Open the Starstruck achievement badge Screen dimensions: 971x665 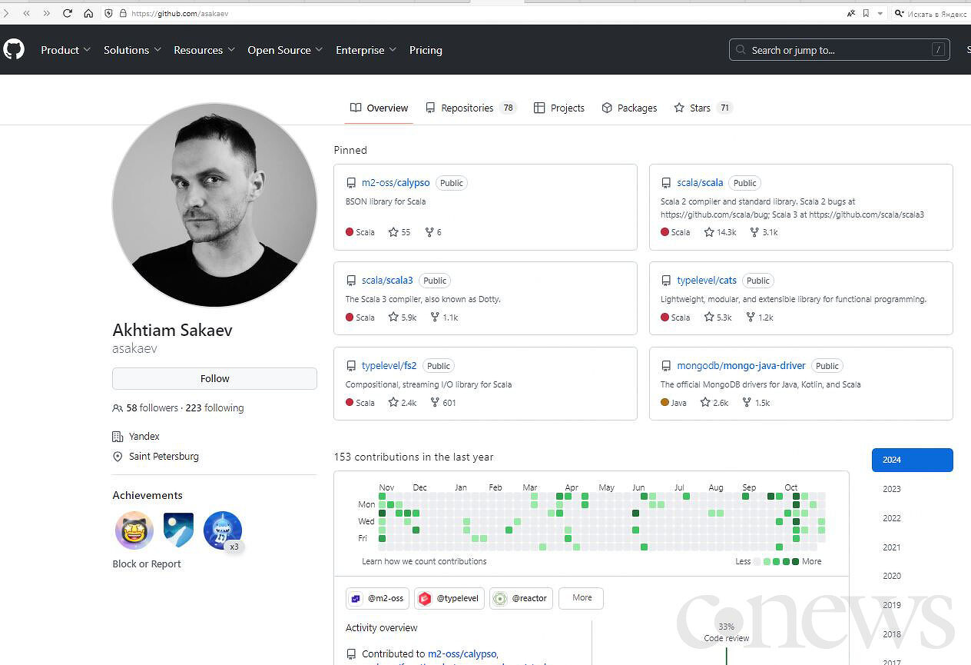tap(134, 530)
